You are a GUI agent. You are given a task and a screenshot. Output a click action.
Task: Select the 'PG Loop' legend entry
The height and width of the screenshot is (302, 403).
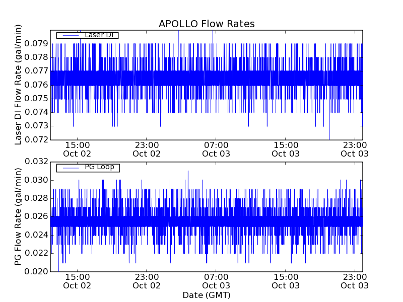[x=88, y=168]
